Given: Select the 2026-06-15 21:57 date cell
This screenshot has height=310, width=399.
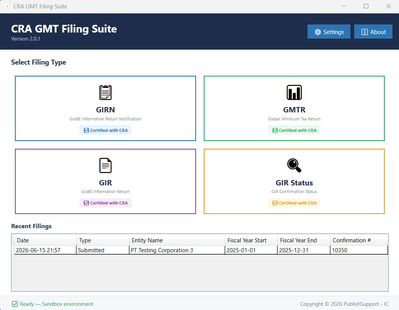Looking at the screenshot, I should point(45,250).
